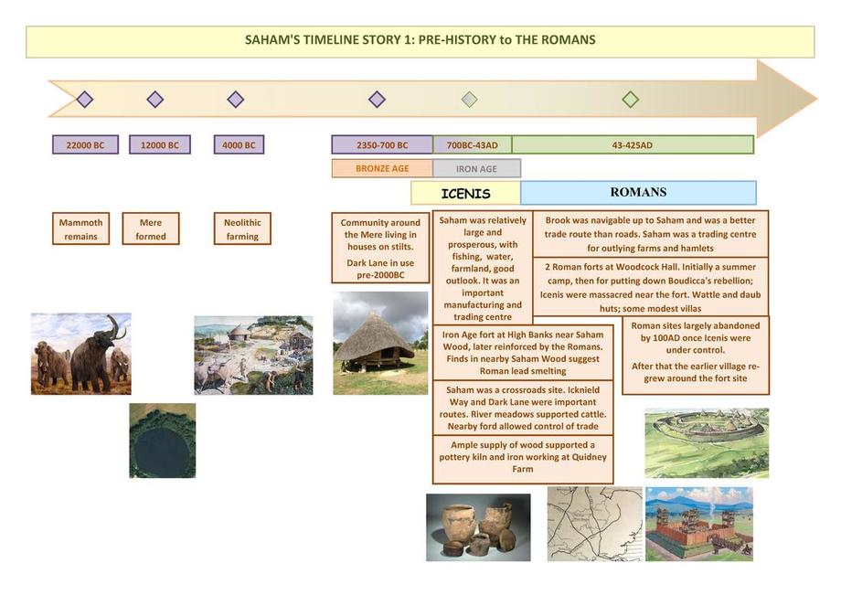The image size is (841, 595).
Task: Click the 'Iron Age fort at High Banks' box
Action: 523,353
